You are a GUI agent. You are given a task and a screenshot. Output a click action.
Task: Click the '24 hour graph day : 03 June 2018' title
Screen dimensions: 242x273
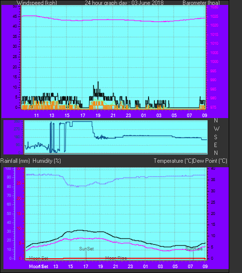124,3
